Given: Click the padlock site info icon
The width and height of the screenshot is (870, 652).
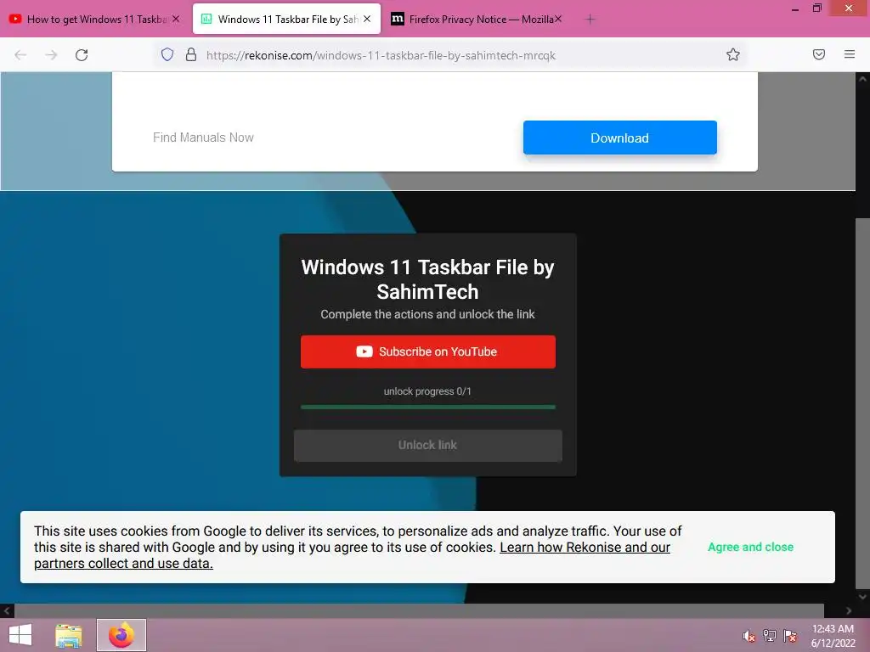Looking at the screenshot, I should (191, 54).
